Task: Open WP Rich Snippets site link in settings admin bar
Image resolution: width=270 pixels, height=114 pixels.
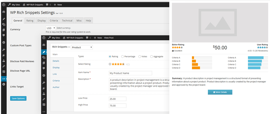Action: [x=33, y=5]
